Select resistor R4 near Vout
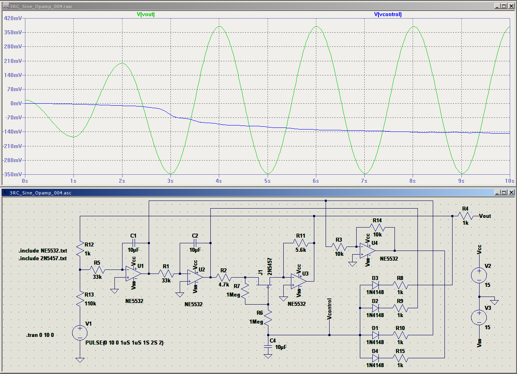This screenshot has height=374, width=517. 465,216
